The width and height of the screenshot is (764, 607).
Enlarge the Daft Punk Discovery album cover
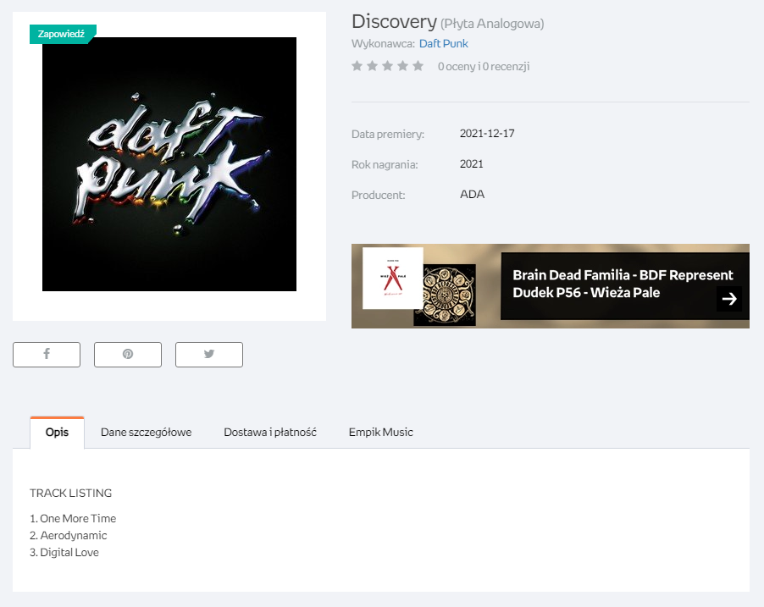[x=169, y=164]
